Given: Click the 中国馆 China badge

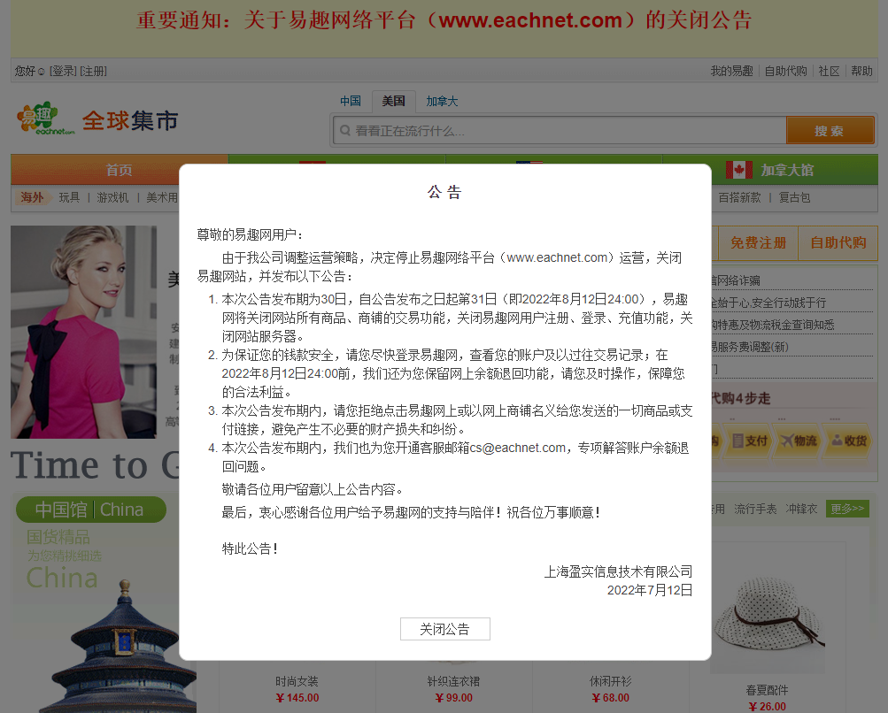Looking at the screenshot, I should (90, 510).
